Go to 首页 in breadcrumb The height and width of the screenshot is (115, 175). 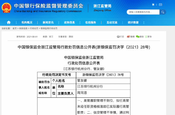coord(15,28)
